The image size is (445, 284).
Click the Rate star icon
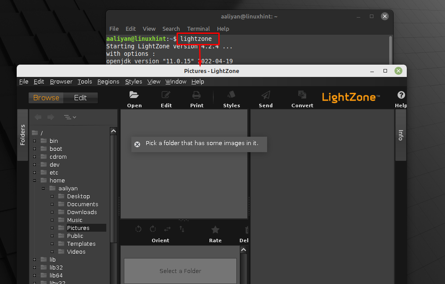(x=215, y=229)
